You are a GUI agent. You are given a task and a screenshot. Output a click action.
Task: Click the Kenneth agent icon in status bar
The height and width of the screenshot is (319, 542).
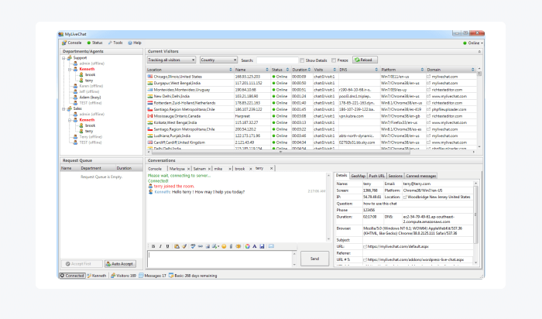tap(89, 276)
